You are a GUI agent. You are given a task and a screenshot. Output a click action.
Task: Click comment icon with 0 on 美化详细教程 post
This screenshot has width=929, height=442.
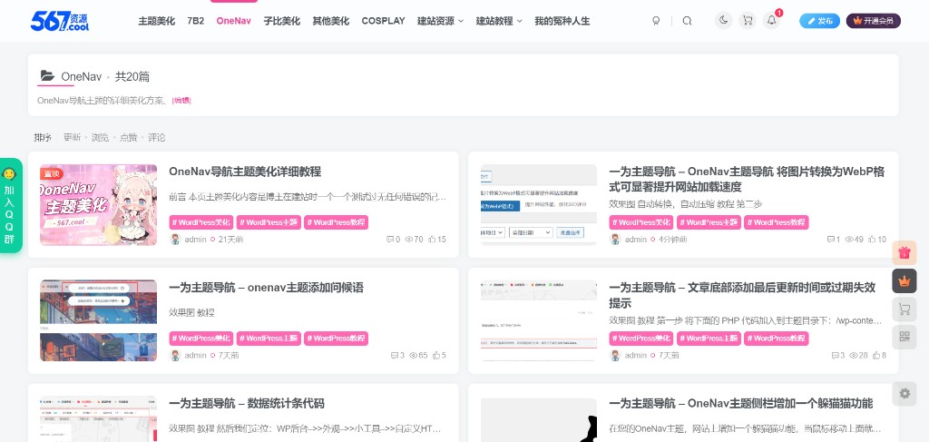pos(390,240)
